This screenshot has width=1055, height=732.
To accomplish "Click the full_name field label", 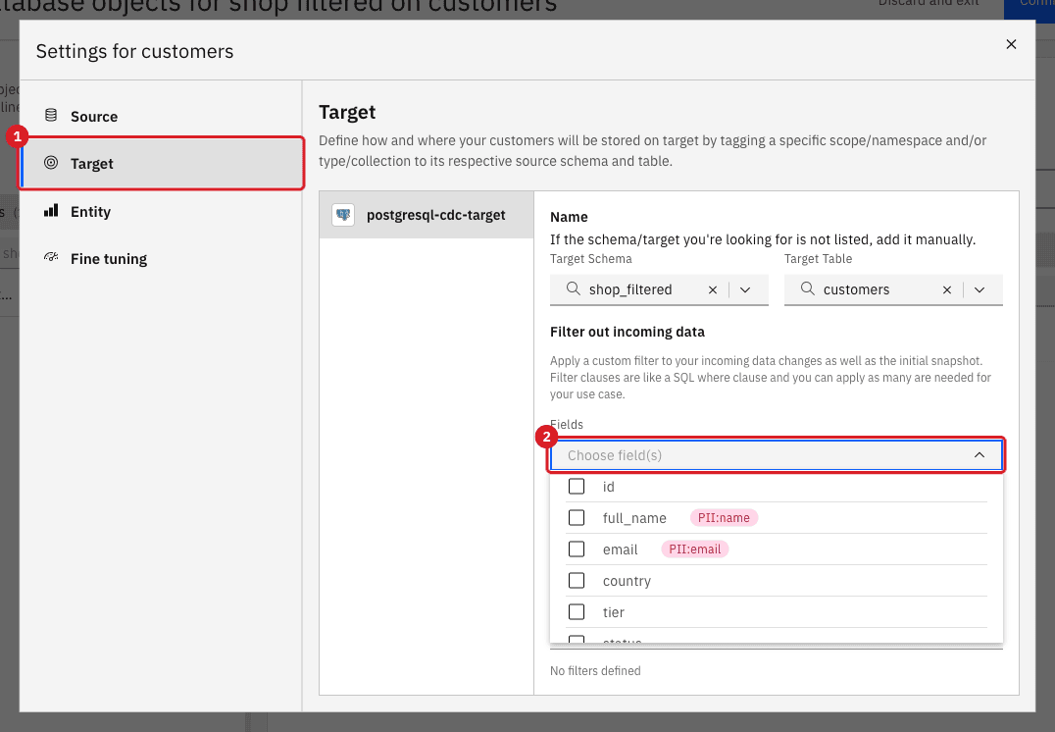I will tap(634, 518).
